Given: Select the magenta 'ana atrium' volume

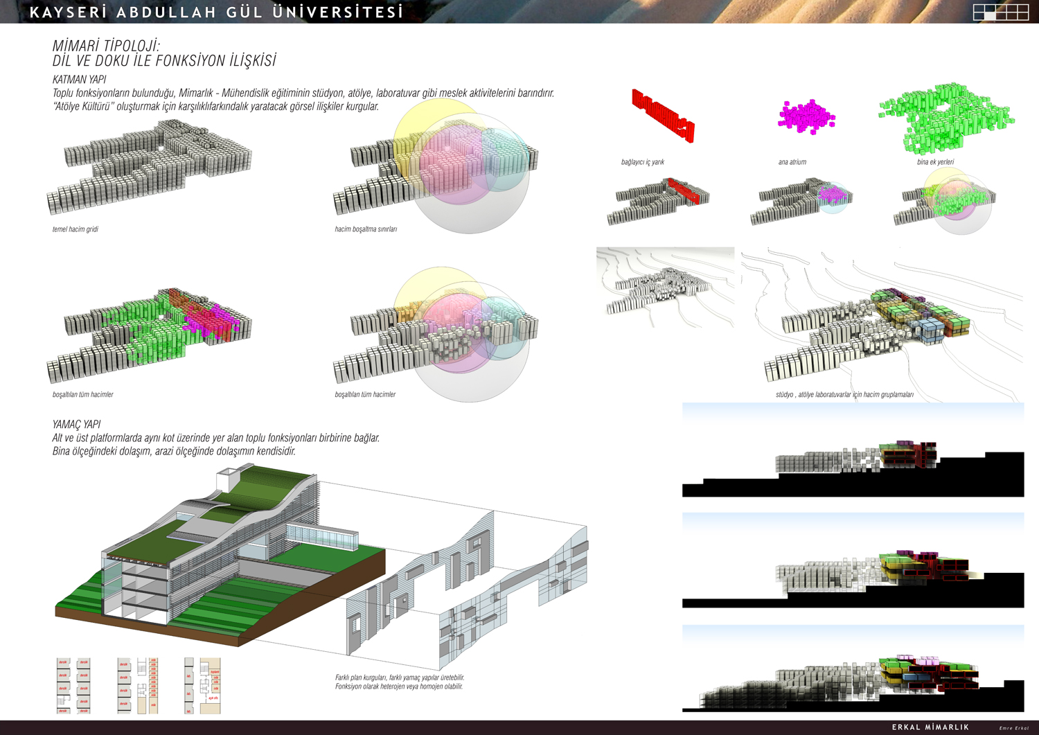Looking at the screenshot, I should pos(806,116).
